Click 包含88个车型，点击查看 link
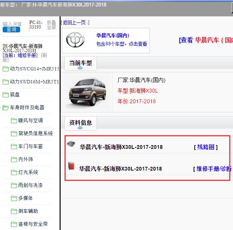The height and width of the screenshot is (230, 233). click(121, 44)
